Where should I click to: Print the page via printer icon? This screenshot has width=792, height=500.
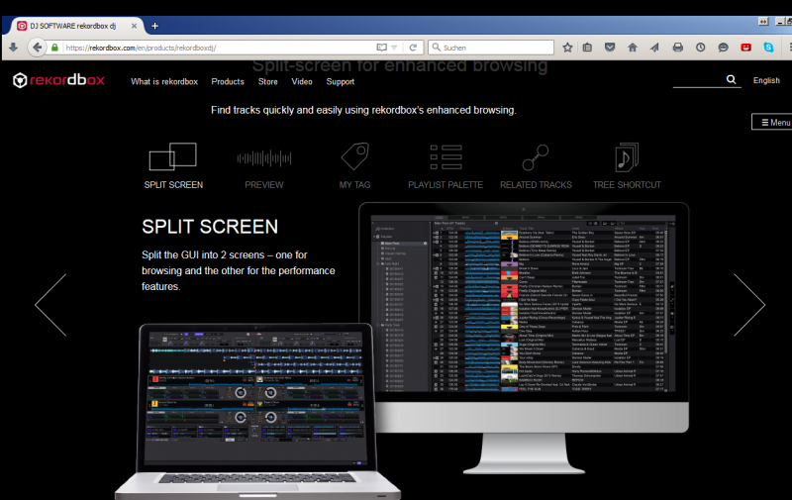[x=678, y=48]
